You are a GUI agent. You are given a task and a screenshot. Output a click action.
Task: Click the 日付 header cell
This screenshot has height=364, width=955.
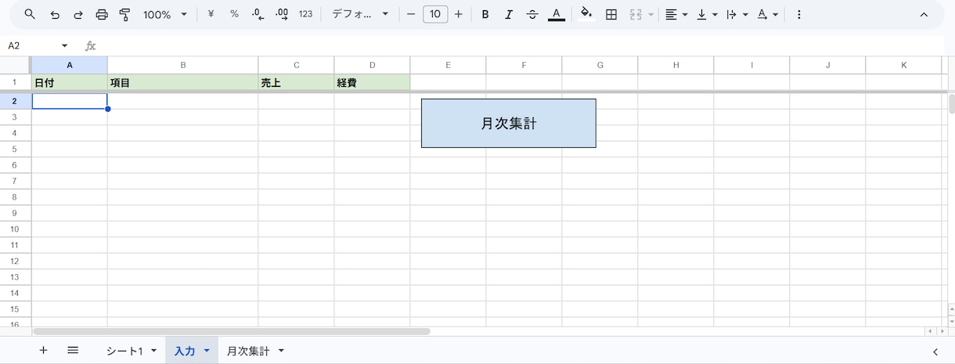70,82
